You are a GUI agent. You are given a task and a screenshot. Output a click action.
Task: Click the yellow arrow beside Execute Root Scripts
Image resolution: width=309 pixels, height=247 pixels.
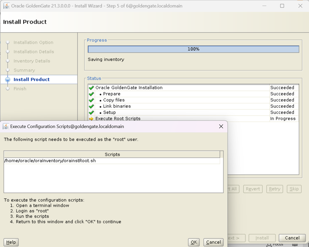tap(91, 119)
